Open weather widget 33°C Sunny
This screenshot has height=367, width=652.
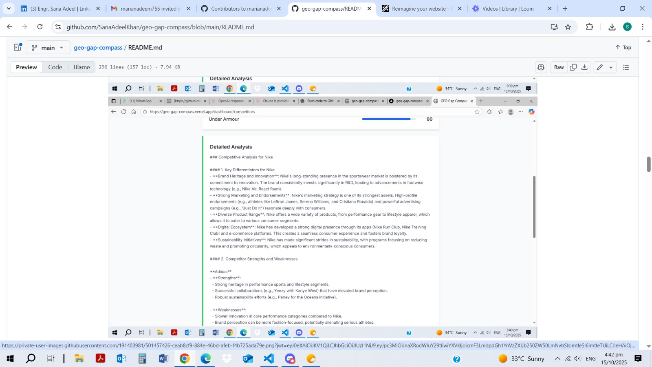(522, 359)
